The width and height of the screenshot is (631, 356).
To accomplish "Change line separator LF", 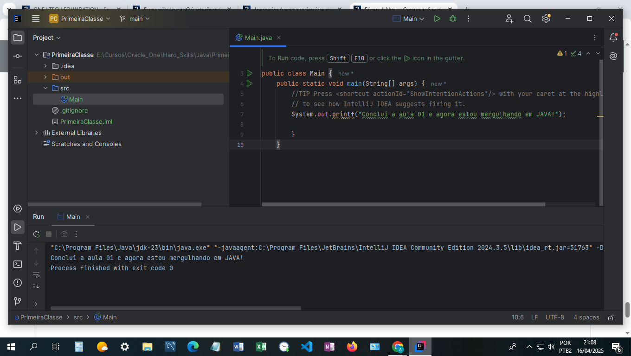I will [x=534, y=318].
